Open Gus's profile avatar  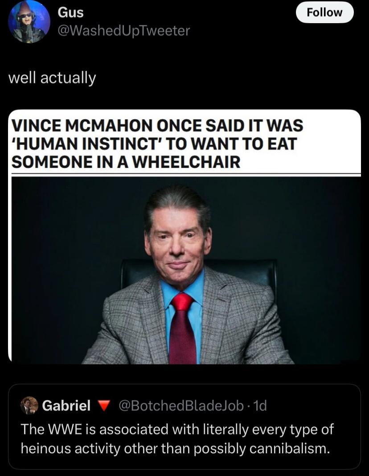[x=29, y=22]
